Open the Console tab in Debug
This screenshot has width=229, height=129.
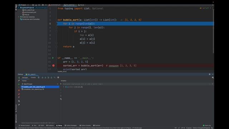[x=33, y=77]
